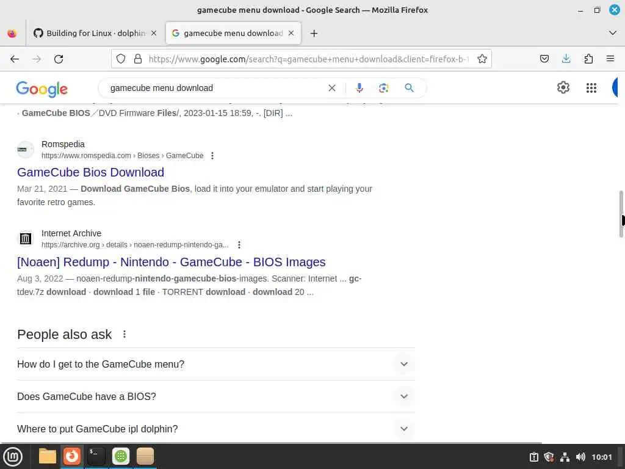The height and width of the screenshot is (469, 625).
Task: Click the page vertical scrollbar thumb
Action: coord(621,214)
